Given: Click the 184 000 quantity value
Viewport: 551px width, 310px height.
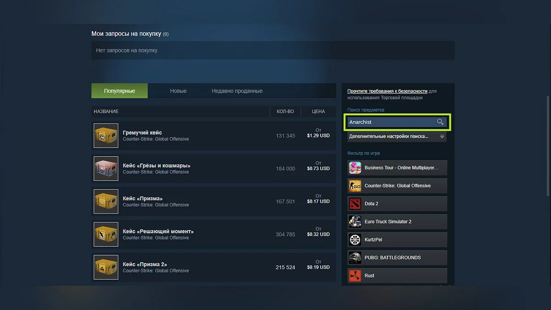Looking at the screenshot, I should (286, 169).
